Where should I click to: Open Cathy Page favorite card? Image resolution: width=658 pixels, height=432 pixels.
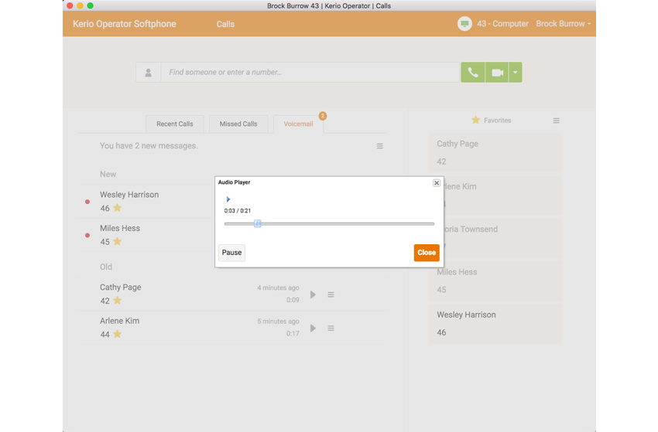pyautogui.click(x=495, y=153)
